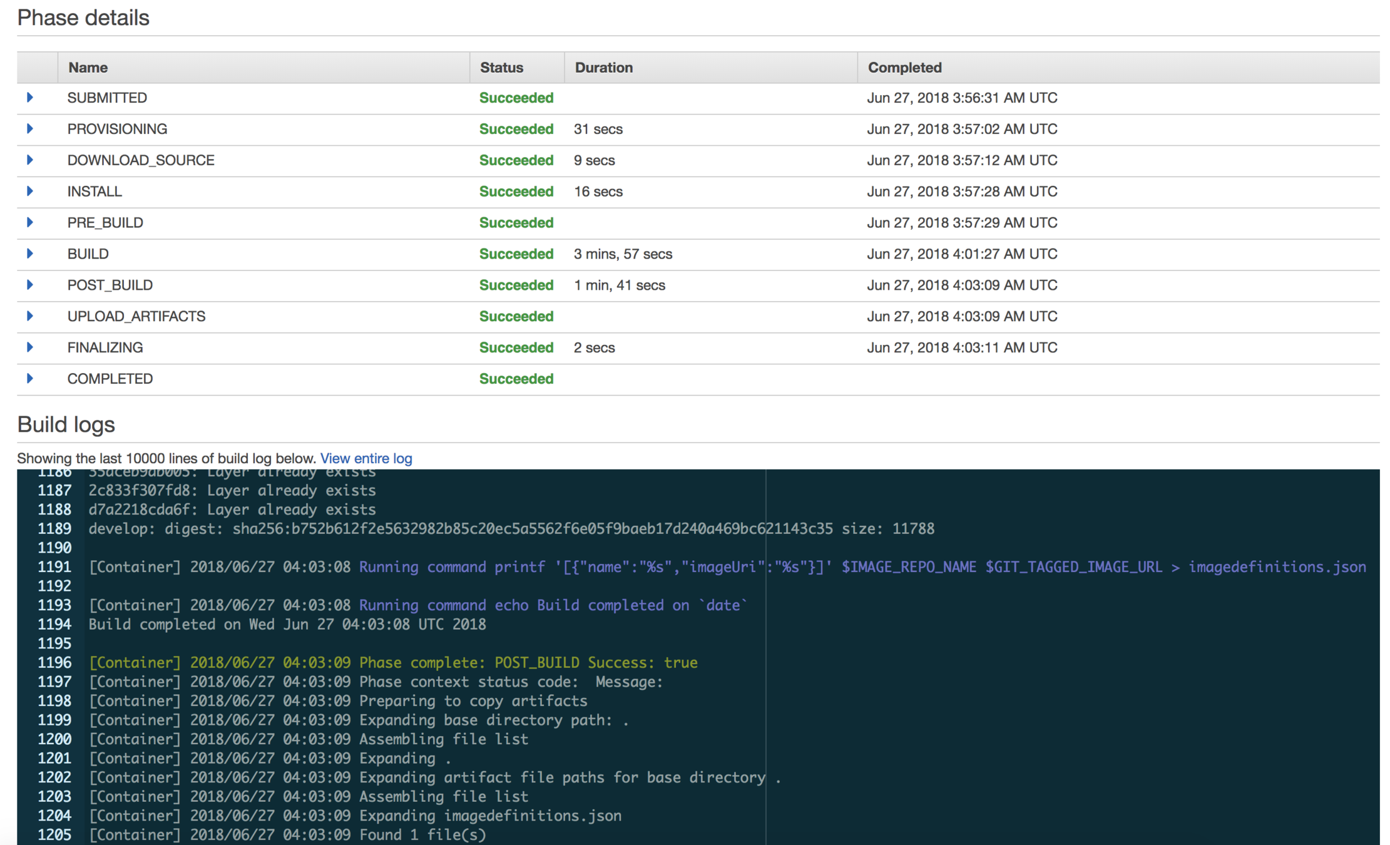This screenshot has width=1390, height=845.
Task: Expand the SUBMITTED phase row arrow
Action: point(29,98)
